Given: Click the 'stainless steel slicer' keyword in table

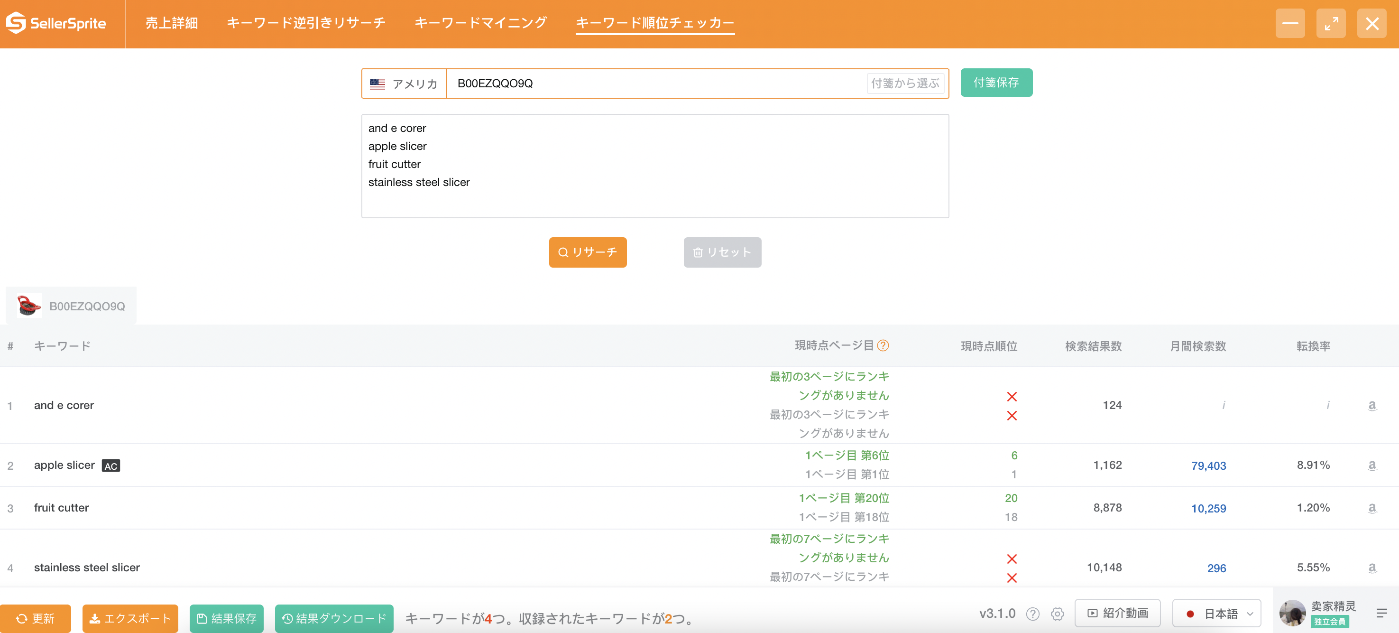Looking at the screenshot, I should 87,568.
